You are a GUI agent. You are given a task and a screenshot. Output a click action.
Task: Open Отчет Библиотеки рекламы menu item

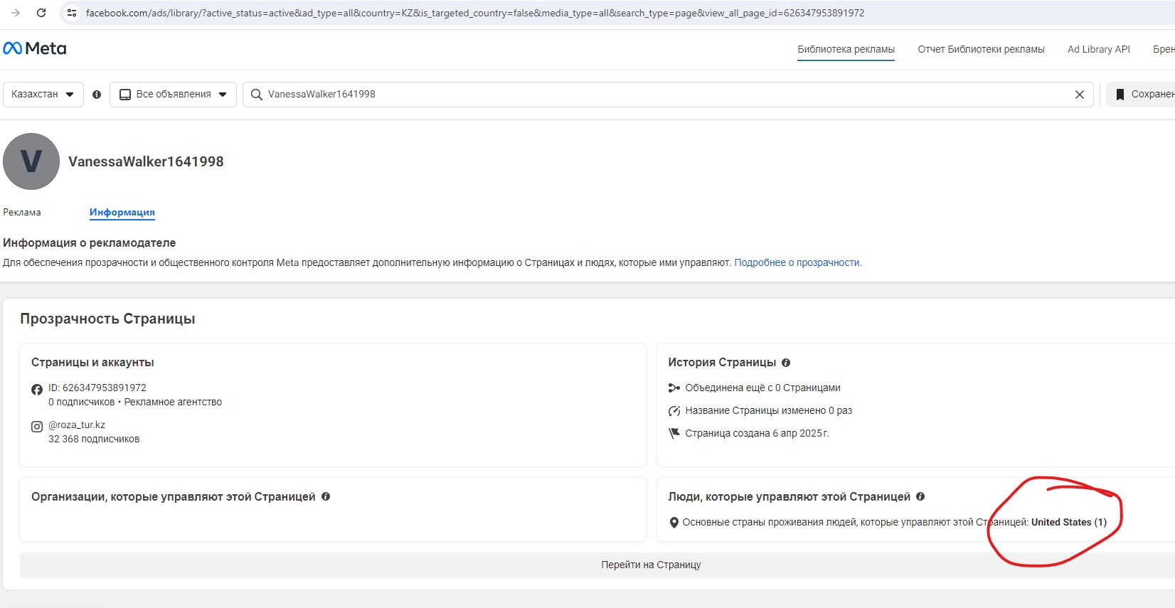(x=981, y=49)
